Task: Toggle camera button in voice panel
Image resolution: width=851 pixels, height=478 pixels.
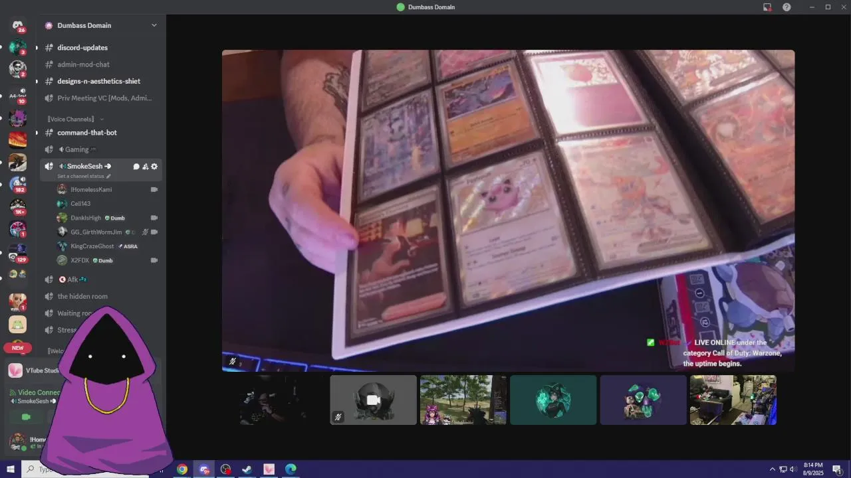Action: click(26, 417)
